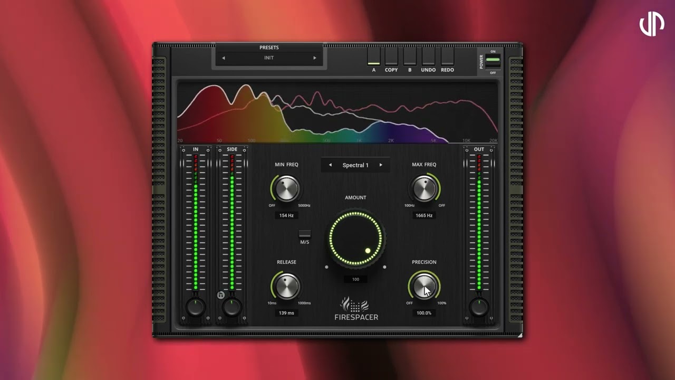Click the 154 Hz min frequency value
The width and height of the screenshot is (675, 380).
[287, 215]
